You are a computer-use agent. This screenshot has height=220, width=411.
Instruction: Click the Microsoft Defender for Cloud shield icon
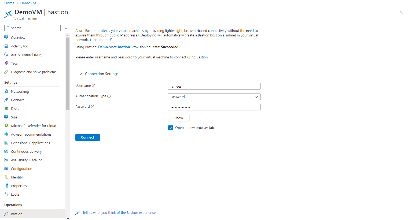[x=6, y=126]
